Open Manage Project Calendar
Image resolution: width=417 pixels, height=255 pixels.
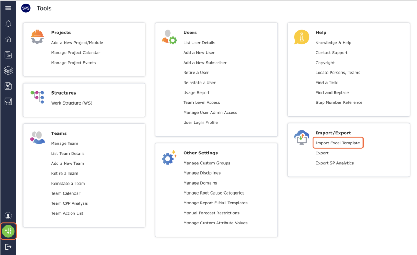[x=76, y=53]
